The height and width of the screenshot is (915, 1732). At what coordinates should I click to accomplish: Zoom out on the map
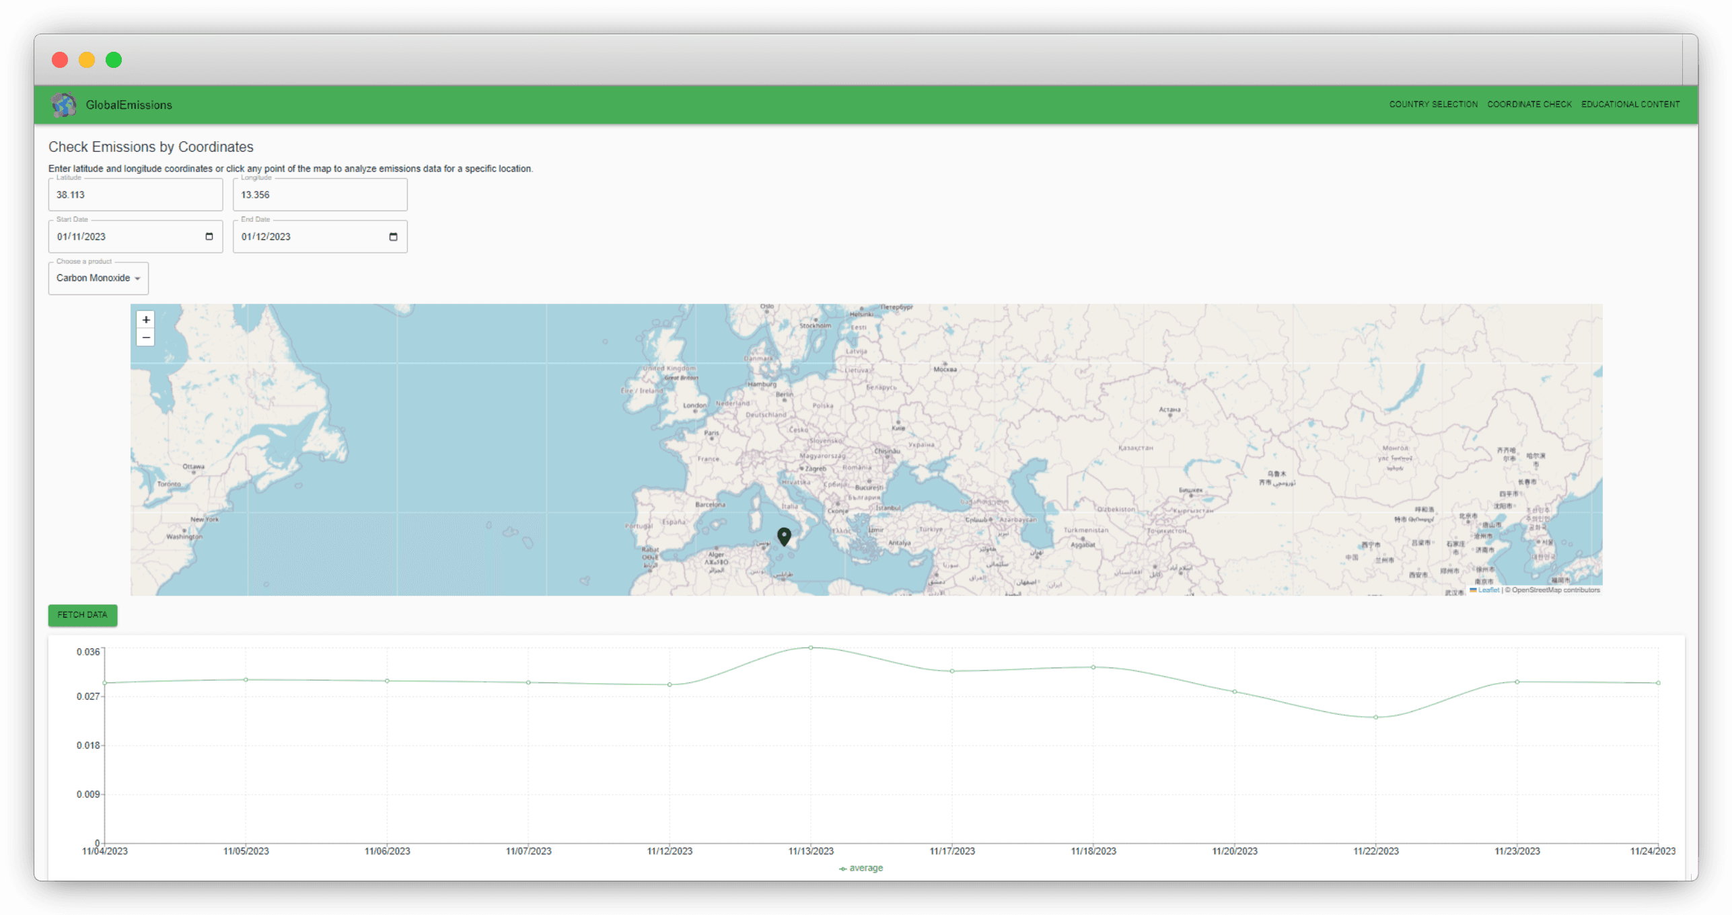(x=146, y=337)
